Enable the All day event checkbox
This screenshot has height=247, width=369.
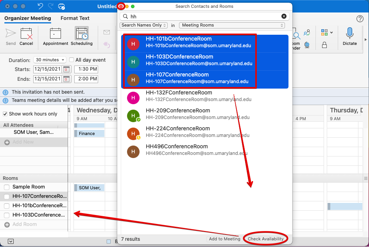(72, 60)
